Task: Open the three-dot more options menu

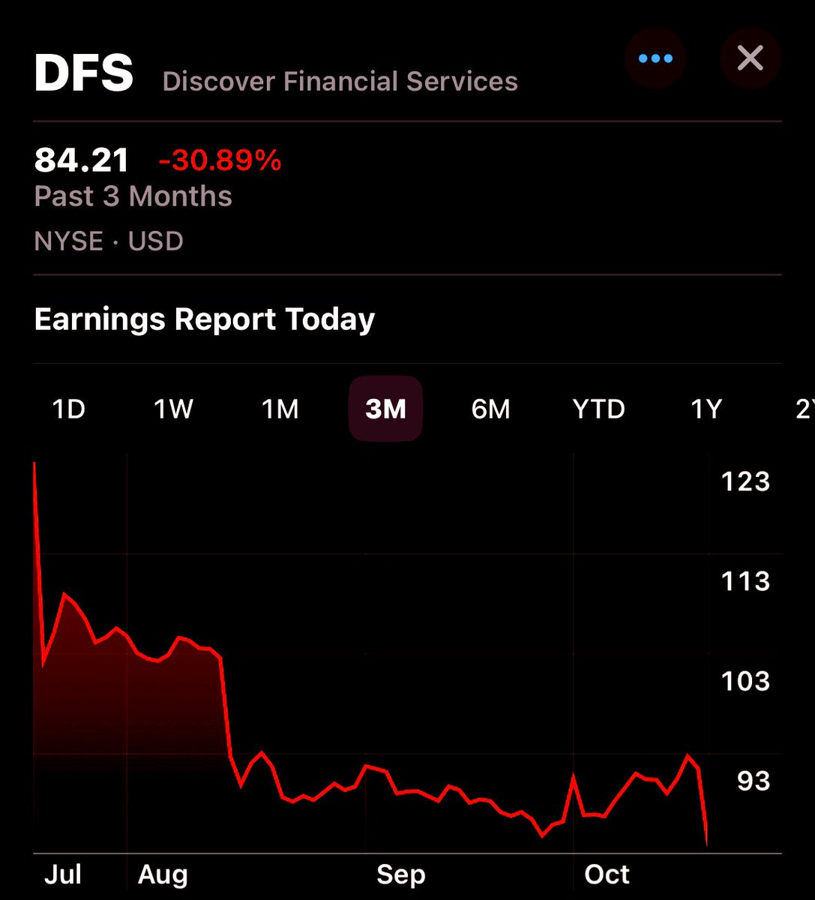Action: point(655,58)
